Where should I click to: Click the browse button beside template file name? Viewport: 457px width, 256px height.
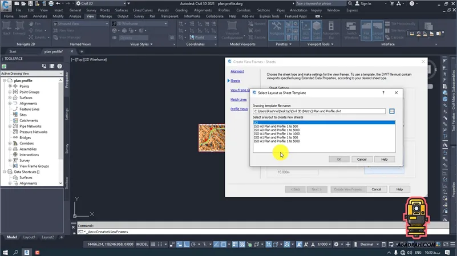click(x=392, y=111)
